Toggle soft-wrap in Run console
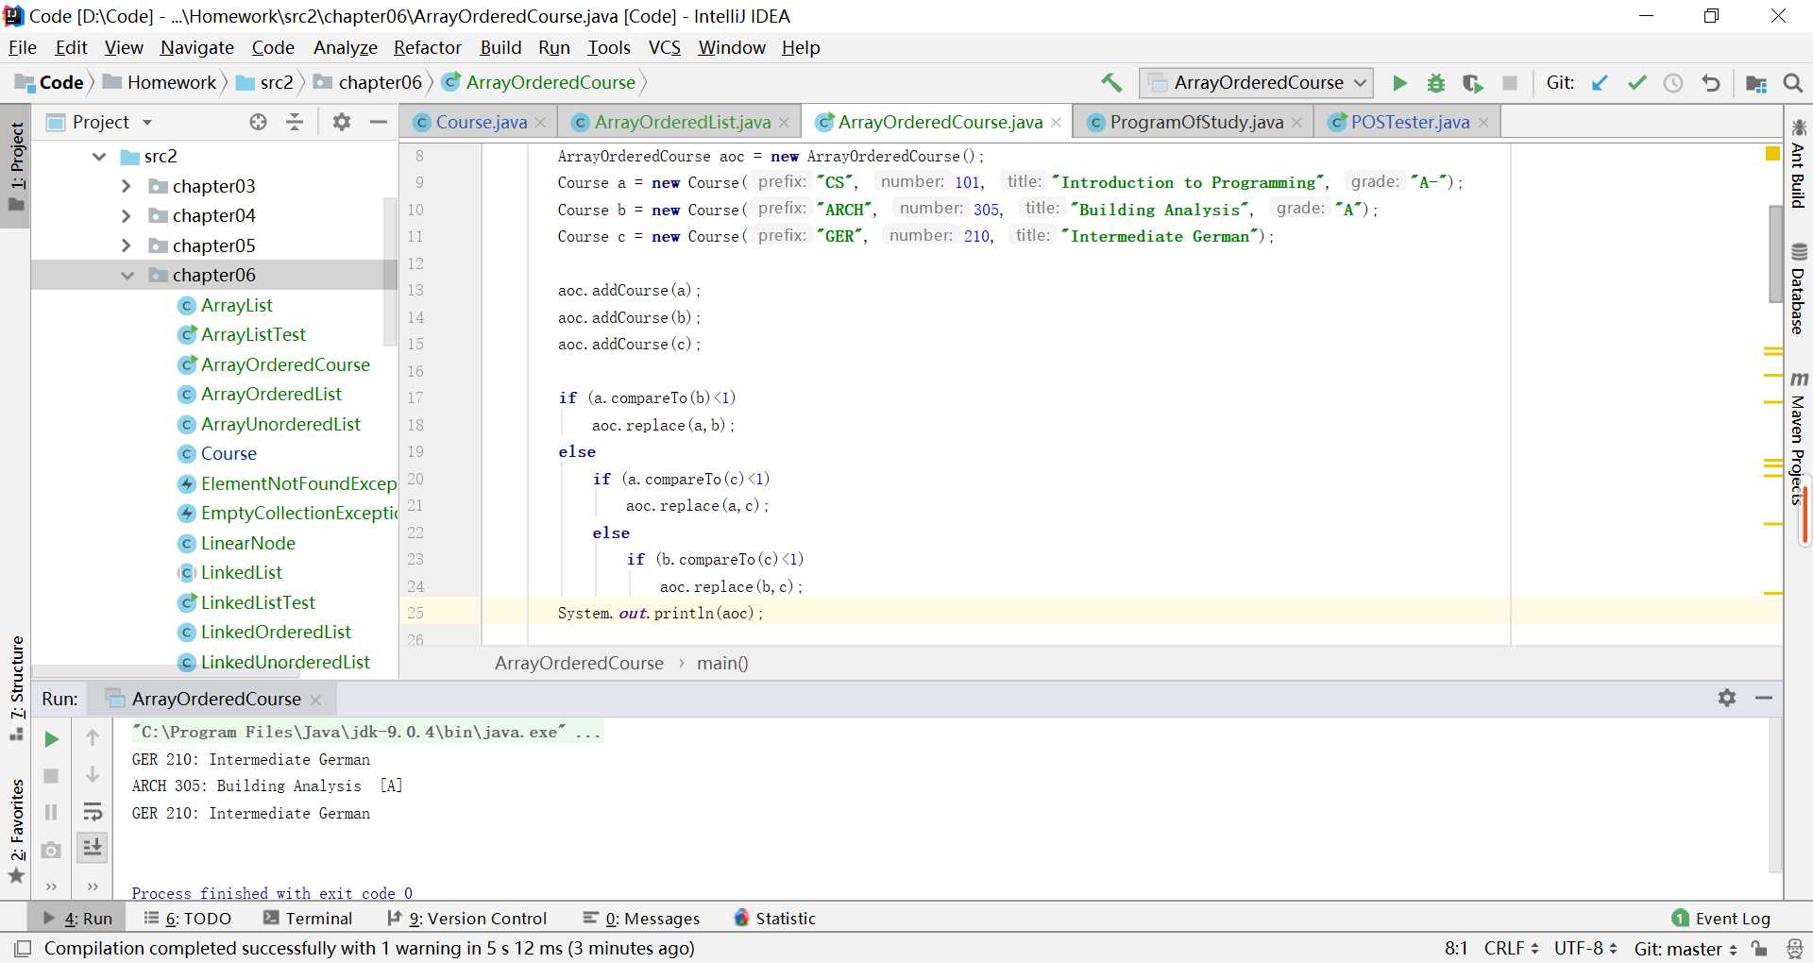The image size is (1813, 963). click(x=93, y=812)
